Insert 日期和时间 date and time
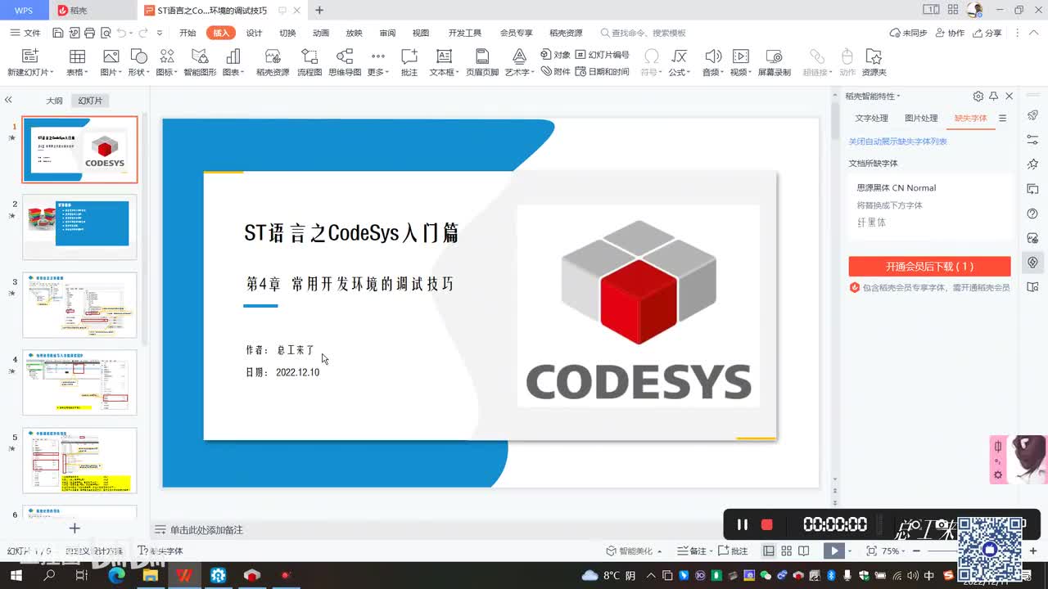This screenshot has height=589, width=1048. click(602, 72)
